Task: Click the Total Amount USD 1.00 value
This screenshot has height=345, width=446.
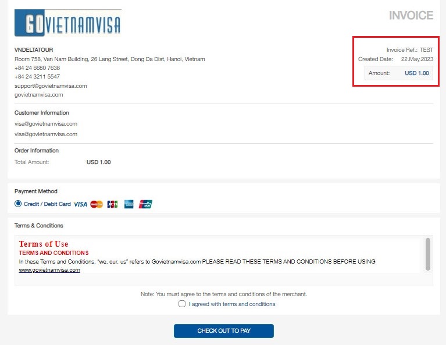Action: click(99, 162)
